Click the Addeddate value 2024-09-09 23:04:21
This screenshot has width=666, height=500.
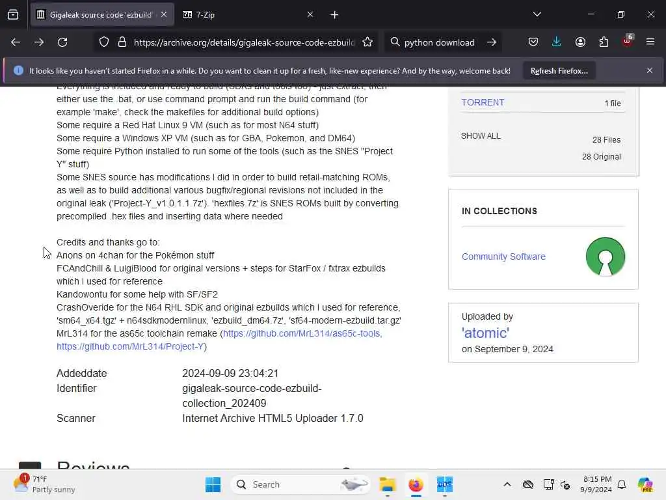[x=230, y=373]
